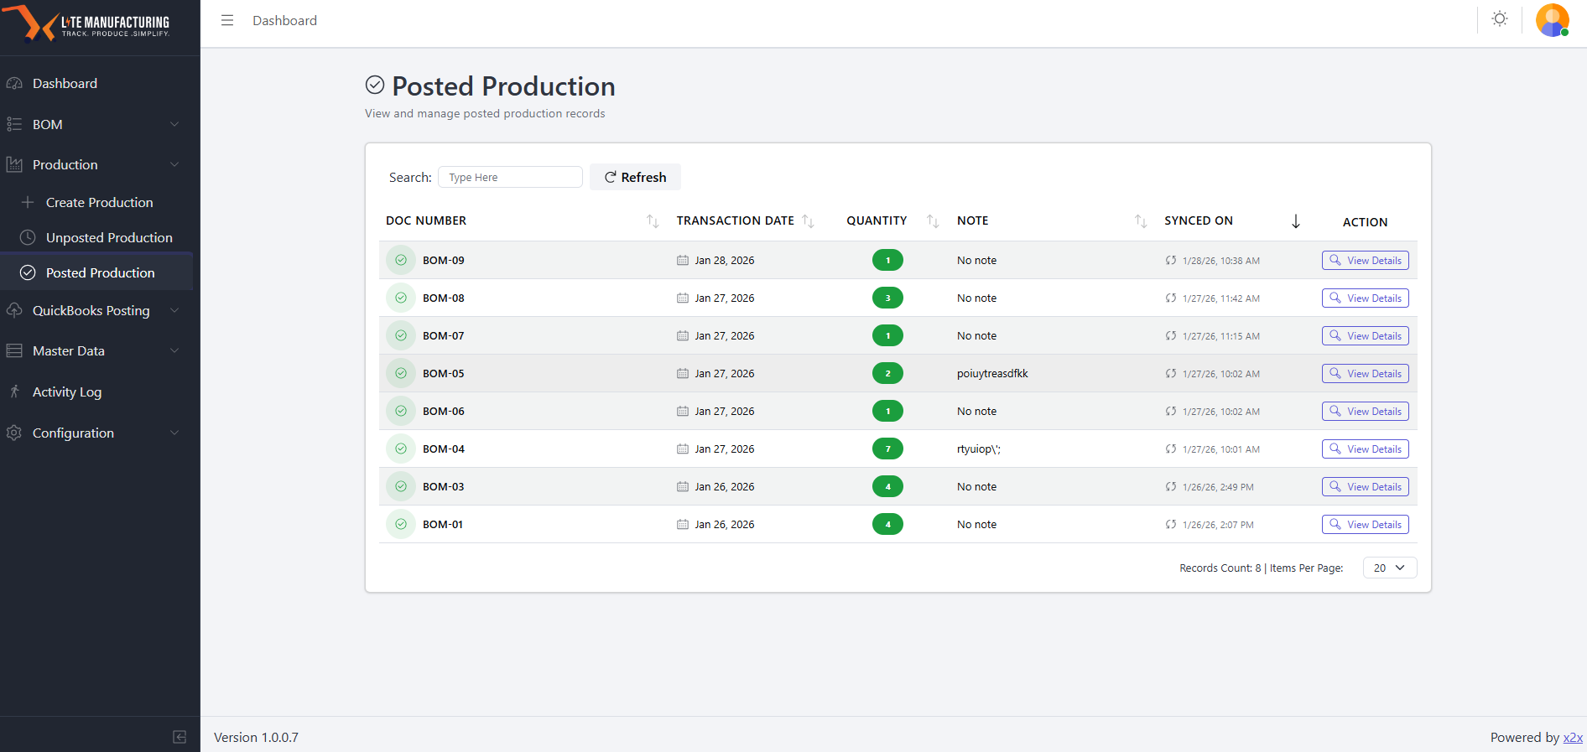Sort table by Quantity column arrows
The width and height of the screenshot is (1587, 752).
tap(933, 221)
